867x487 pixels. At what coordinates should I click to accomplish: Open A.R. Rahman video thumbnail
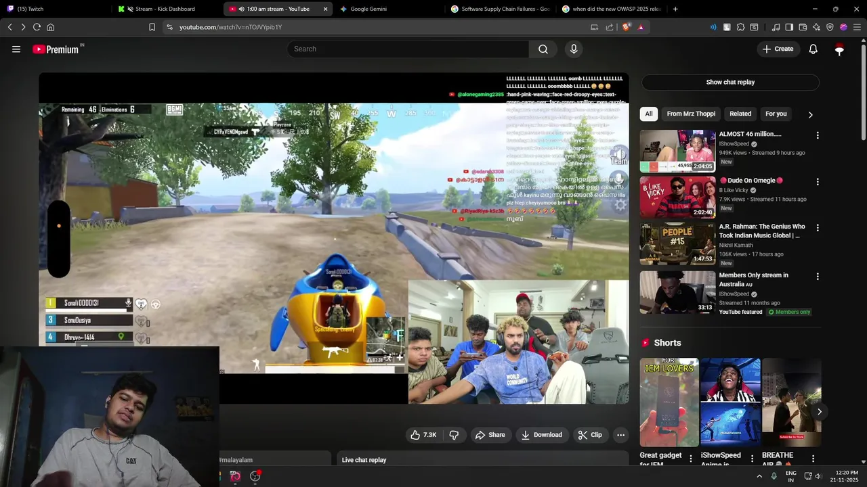[x=677, y=243]
